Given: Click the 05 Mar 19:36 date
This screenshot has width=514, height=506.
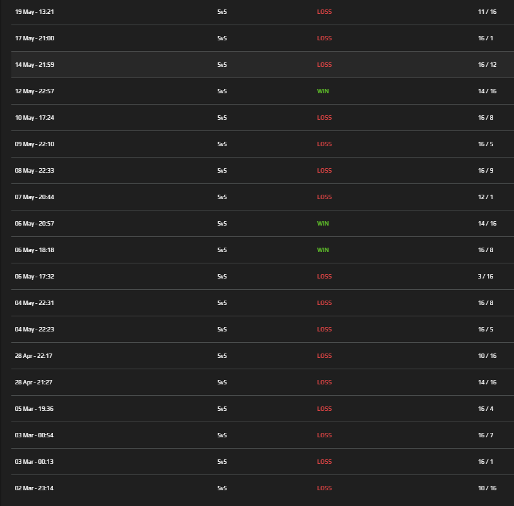Looking at the screenshot, I should [34, 409].
